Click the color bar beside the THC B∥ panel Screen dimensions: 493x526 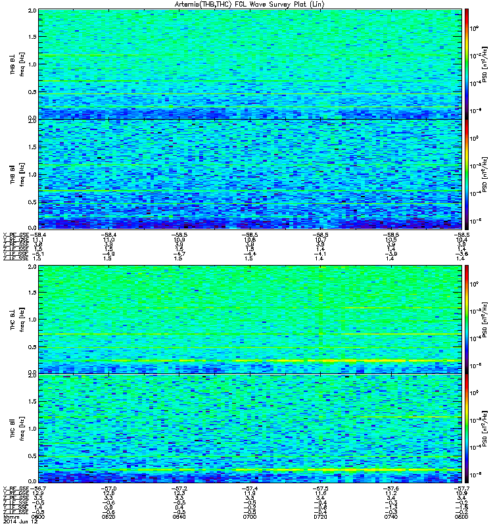(x=467, y=429)
